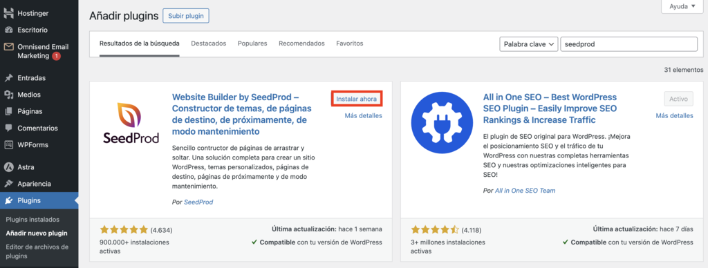The height and width of the screenshot is (268, 708).
Task: Click the SeedProd plugin logo
Action: click(131, 123)
